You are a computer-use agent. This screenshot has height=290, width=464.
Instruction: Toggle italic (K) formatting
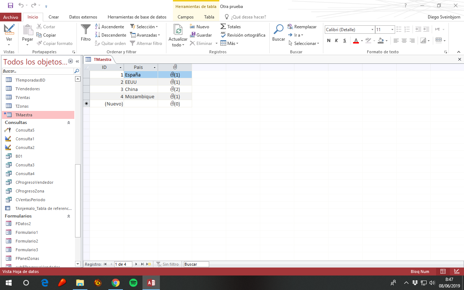337,41
